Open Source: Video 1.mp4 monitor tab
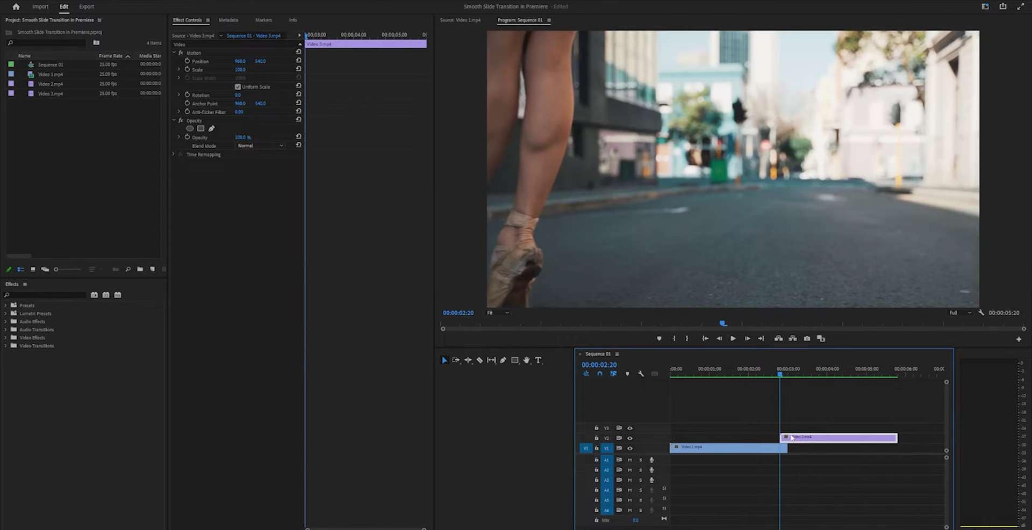 tap(460, 20)
